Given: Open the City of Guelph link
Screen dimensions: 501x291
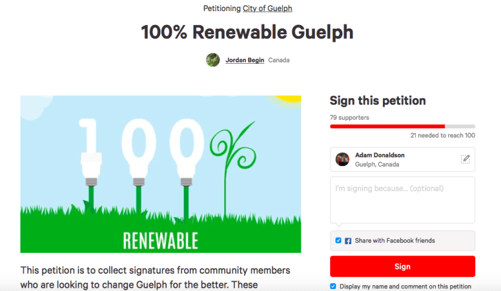Looking at the screenshot, I should pyautogui.click(x=267, y=9).
